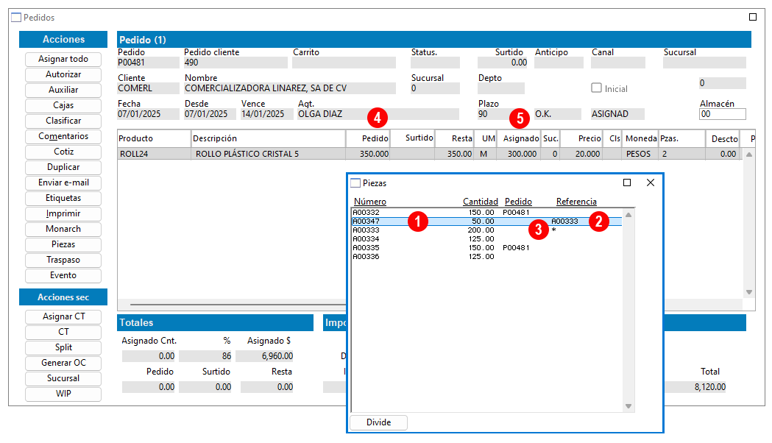Click the Surtido column header in grid

click(412, 138)
